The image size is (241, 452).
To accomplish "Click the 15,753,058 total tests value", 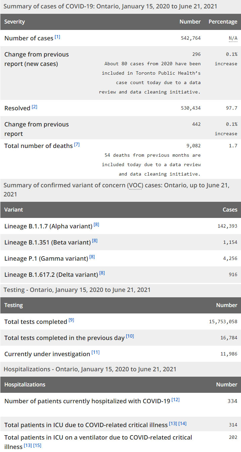I will 223,322.
